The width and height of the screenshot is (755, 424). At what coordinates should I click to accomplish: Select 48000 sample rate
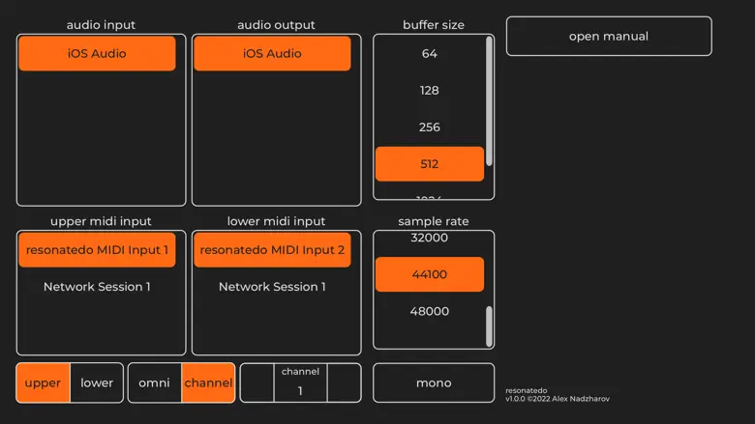point(430,311)
